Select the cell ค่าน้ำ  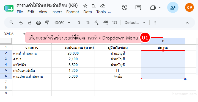[32, 59]
